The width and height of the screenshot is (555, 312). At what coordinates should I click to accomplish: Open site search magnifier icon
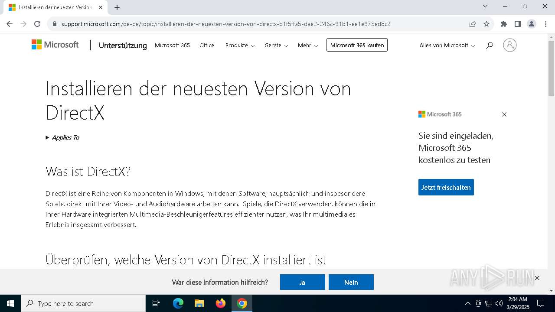pos(490,45)
